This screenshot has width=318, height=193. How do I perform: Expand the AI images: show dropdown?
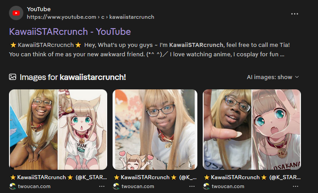(273, 77)
